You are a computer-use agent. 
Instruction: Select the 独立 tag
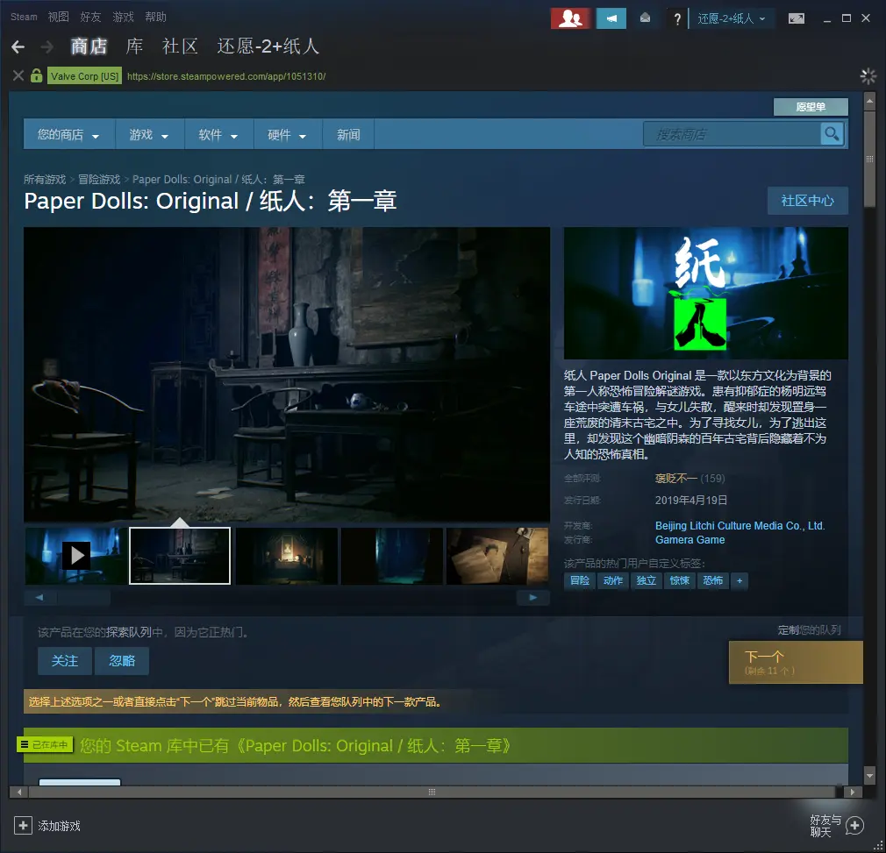[646, 581]
